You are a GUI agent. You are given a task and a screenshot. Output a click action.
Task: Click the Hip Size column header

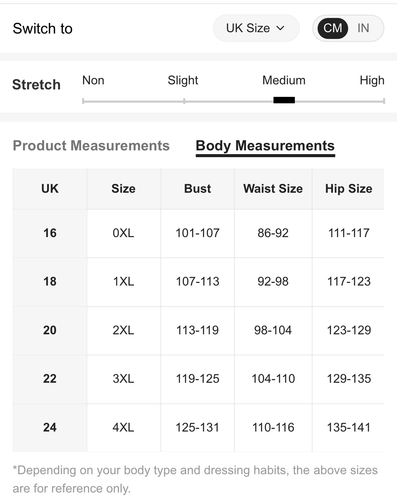[x=348, y=189]
